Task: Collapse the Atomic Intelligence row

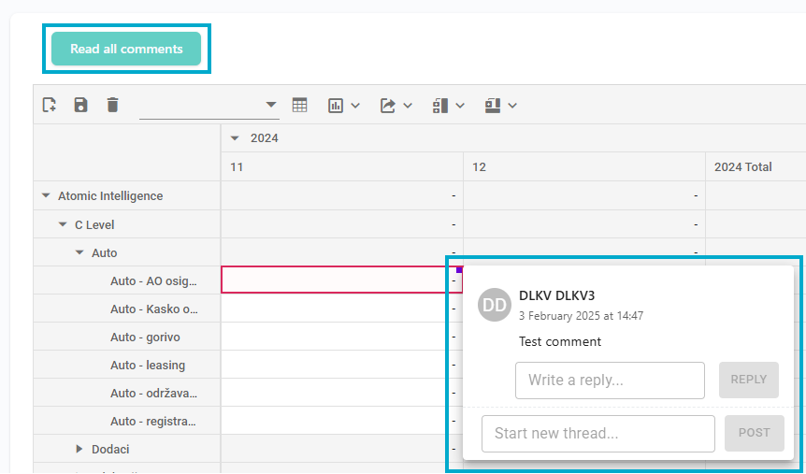Action: coord(46,196)
